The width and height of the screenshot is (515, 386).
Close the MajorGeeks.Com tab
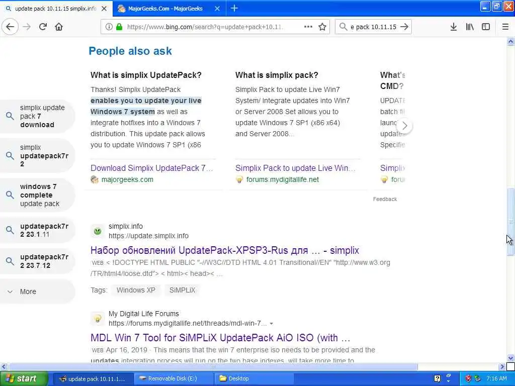217,9
